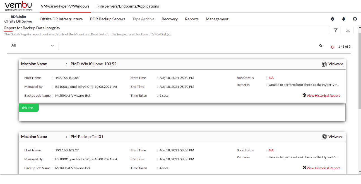
Task: Click VMware icon on PM-Backup-Test01 card
Action: coord(324,137)
